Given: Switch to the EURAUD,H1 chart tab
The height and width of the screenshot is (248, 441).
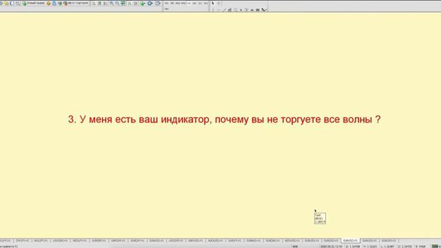Looking at the screenshot, I should (254, 240).
